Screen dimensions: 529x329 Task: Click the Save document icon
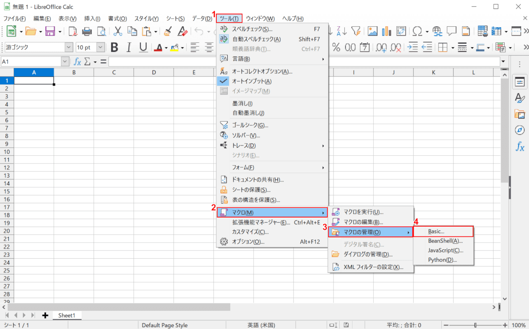[x=50, y=31]
